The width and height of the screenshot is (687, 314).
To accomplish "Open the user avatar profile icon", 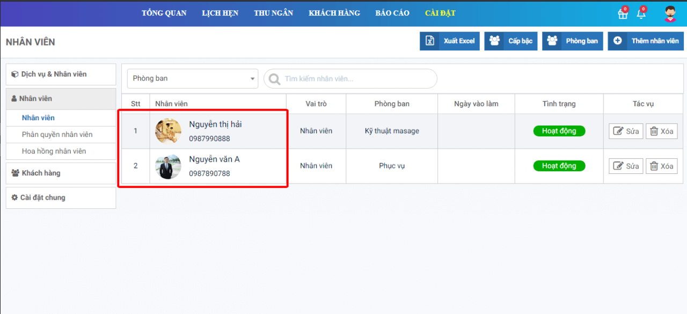I will 669,14.
